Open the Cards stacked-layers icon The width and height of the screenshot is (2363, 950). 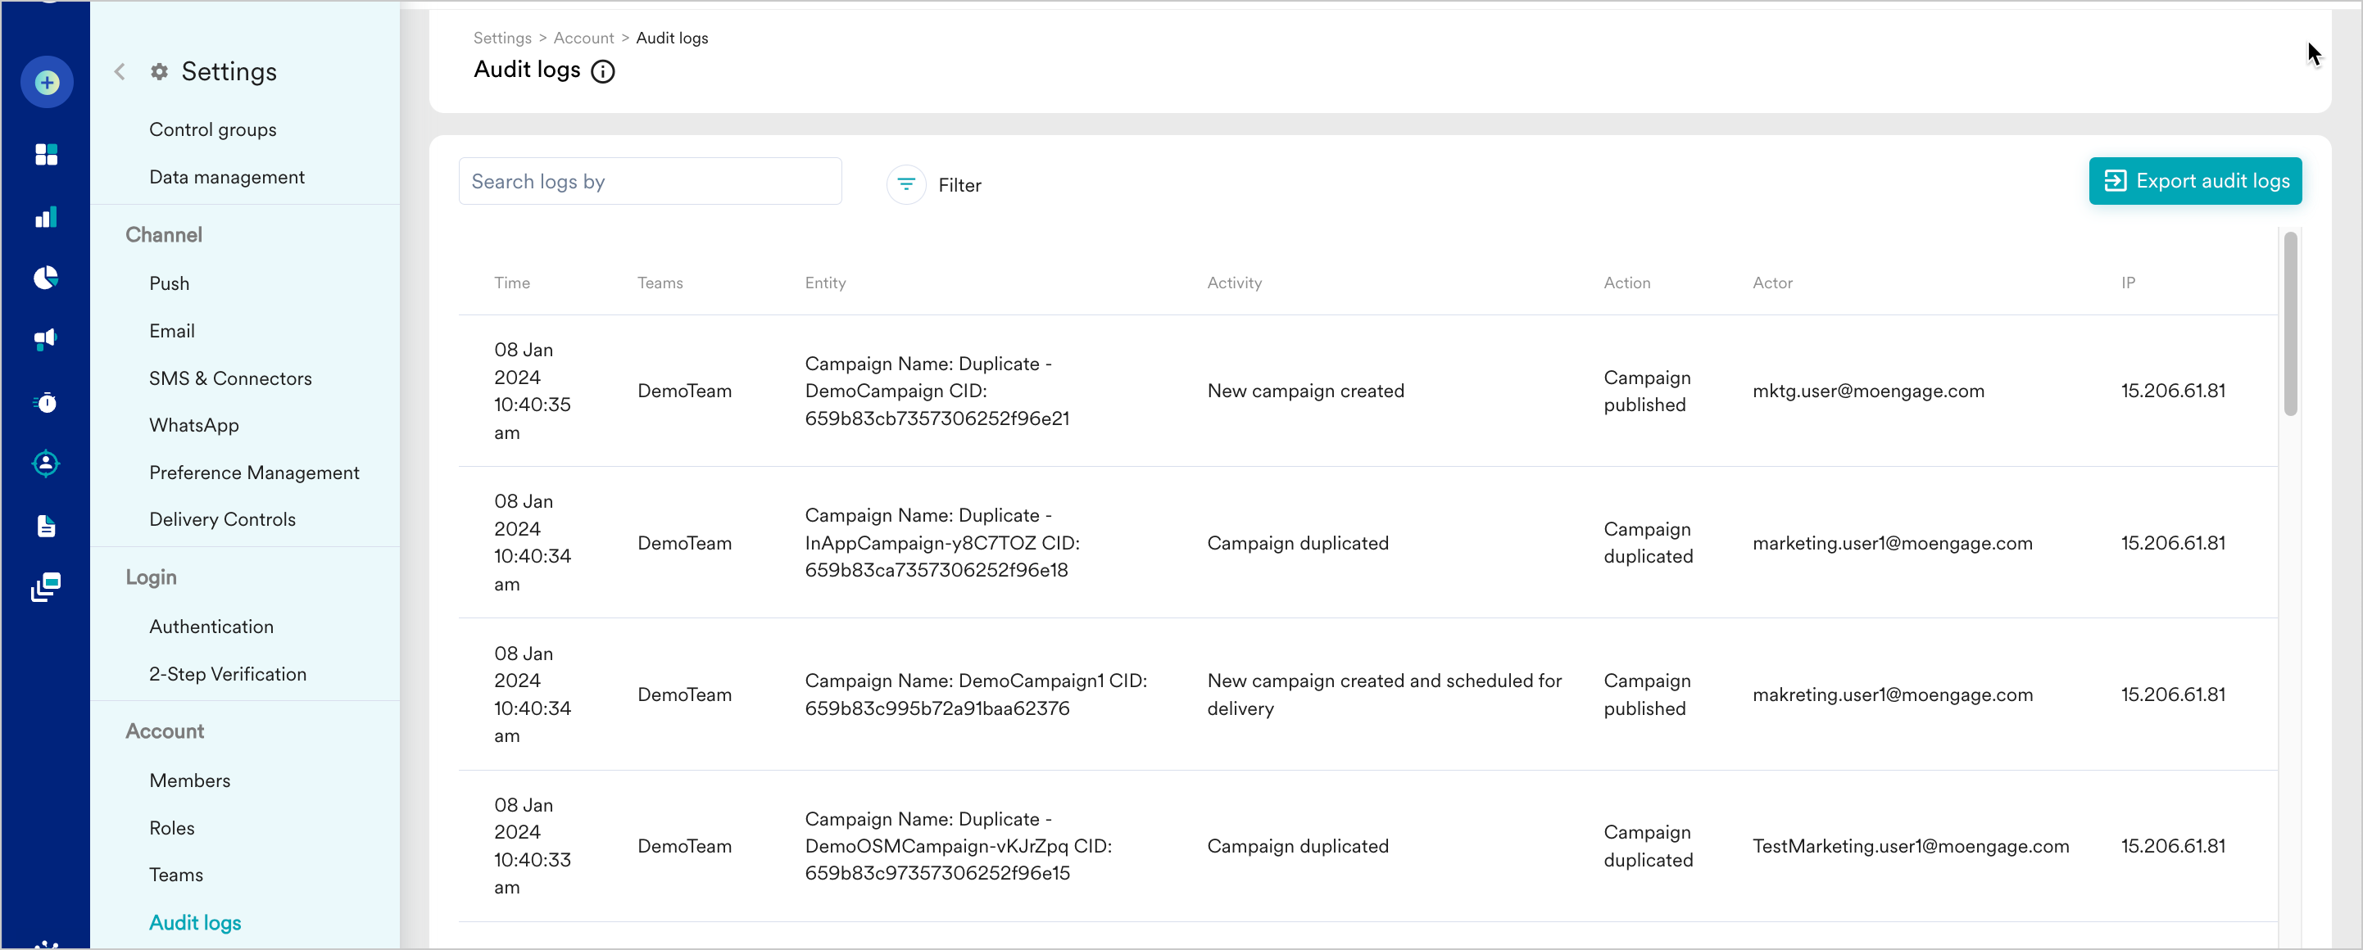(46, 588)
